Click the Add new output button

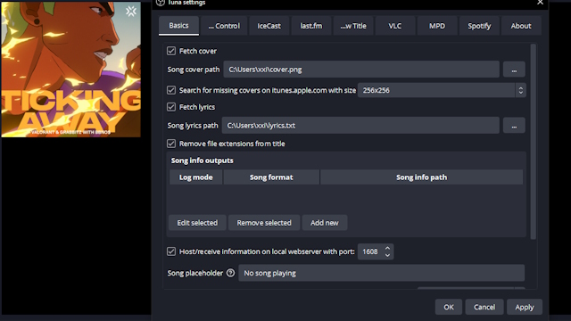pos(325,223)
